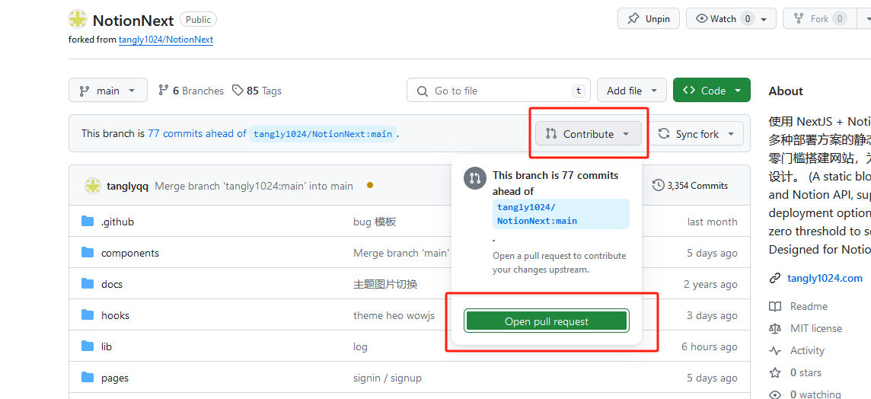Screen dimensions: 871x399
Task: Click the NotionNext repository avatar icon
Action: pos(78,19)
